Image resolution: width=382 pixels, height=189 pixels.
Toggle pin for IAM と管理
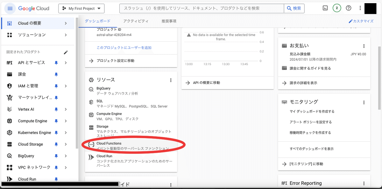[56, 86]
